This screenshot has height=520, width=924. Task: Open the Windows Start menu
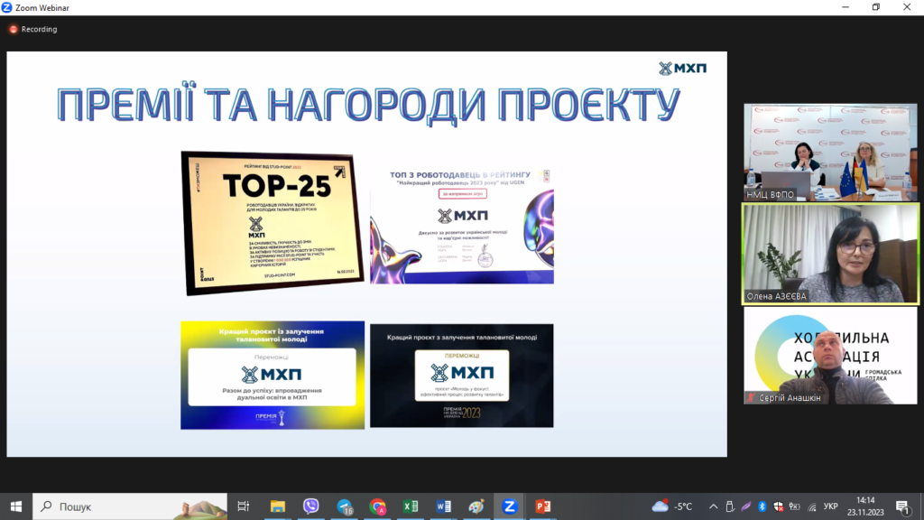point(16,506)
